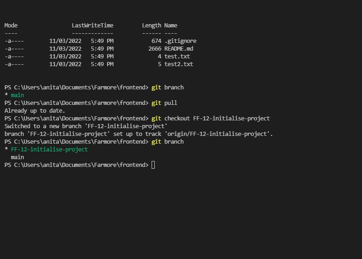The width and height of the screenshot is (362, 259).
Task: Select the 'test2.txt' file name
Action: [178, 64]
